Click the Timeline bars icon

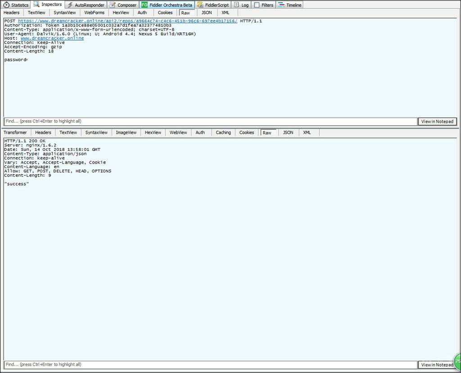pos(281,5)
